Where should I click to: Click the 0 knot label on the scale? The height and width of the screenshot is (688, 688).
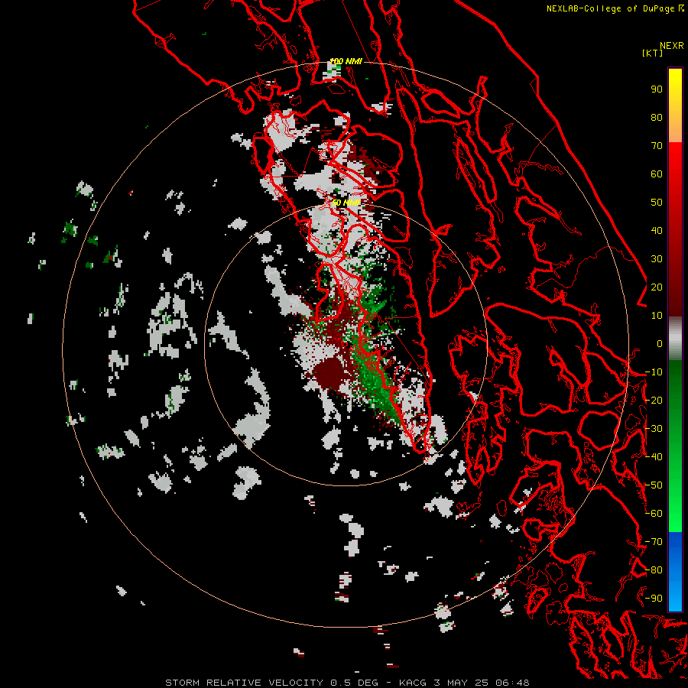pyautogui.click(x=660, y=344)
